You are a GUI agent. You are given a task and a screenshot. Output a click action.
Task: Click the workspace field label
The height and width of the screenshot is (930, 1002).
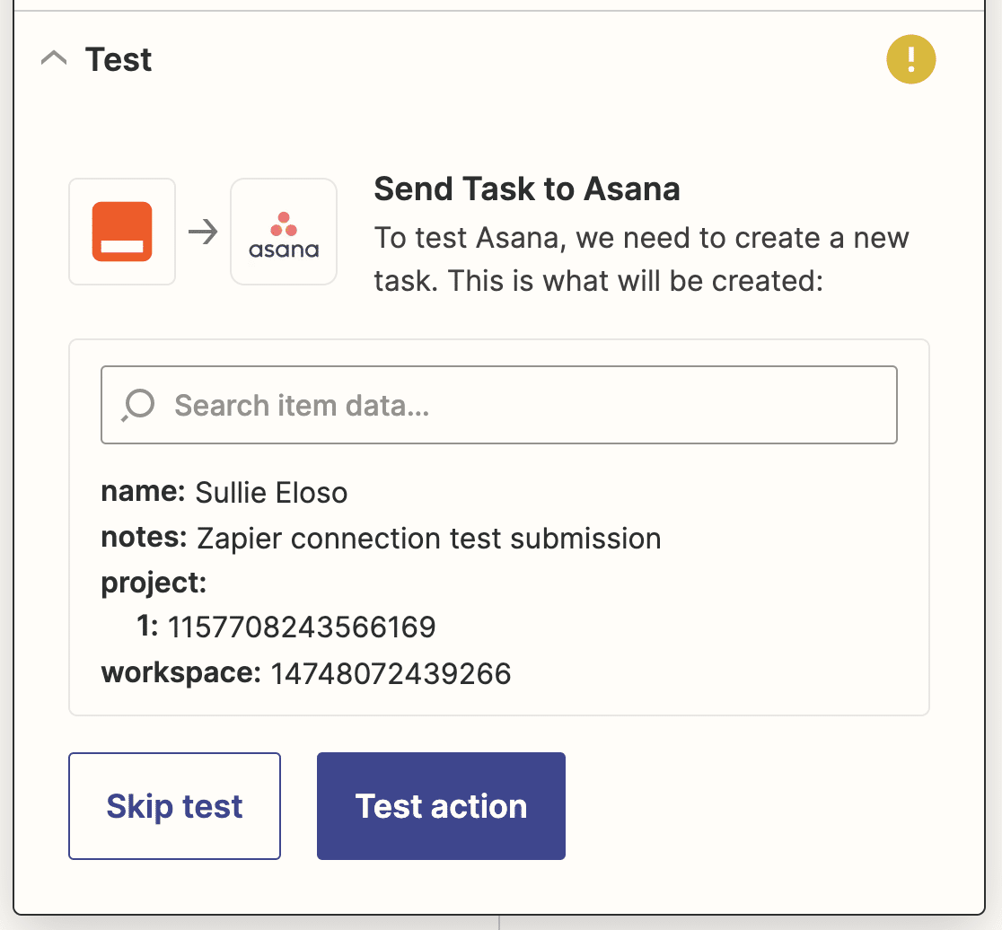(x=180, y=673)
